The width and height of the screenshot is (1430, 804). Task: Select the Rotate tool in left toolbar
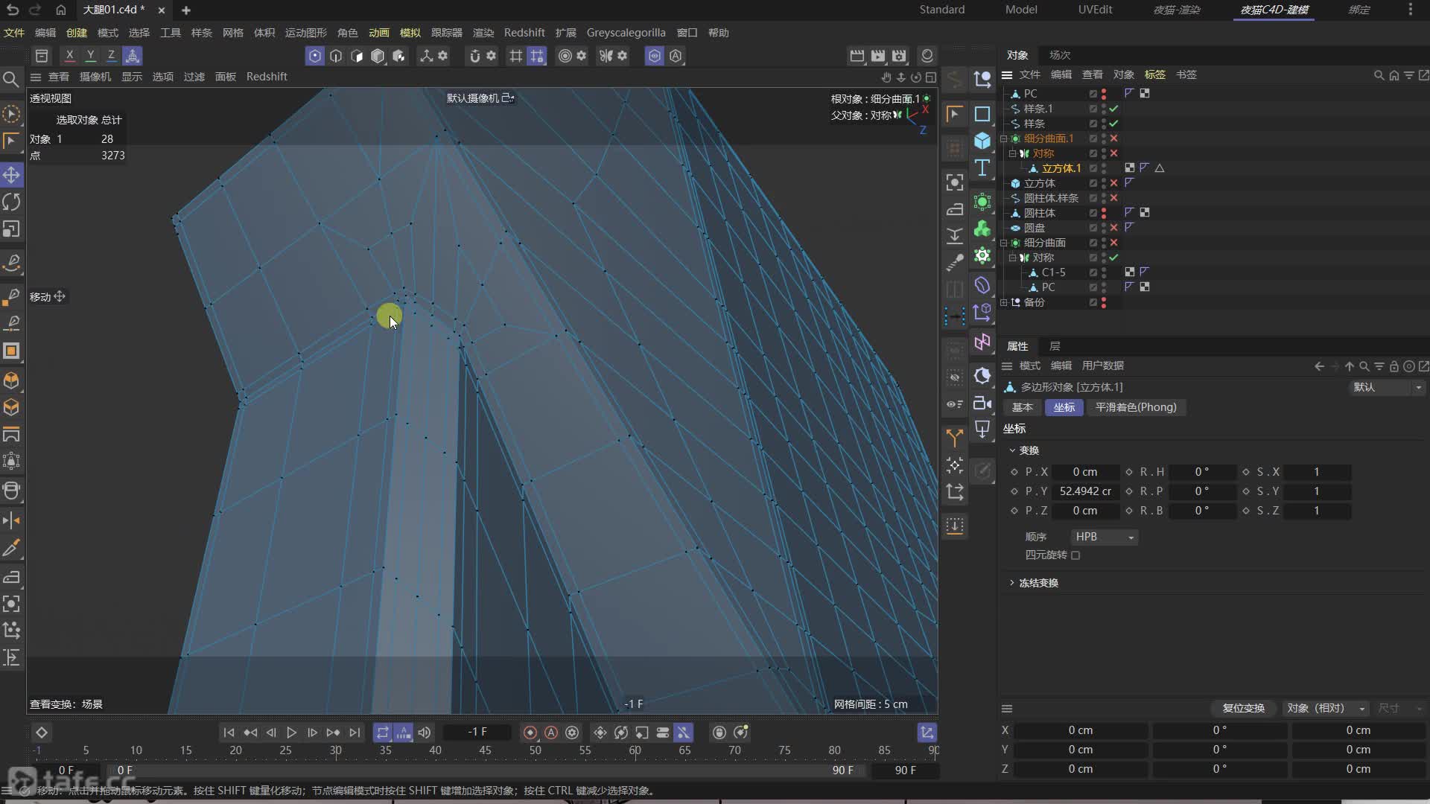click(x=11, y=202)
